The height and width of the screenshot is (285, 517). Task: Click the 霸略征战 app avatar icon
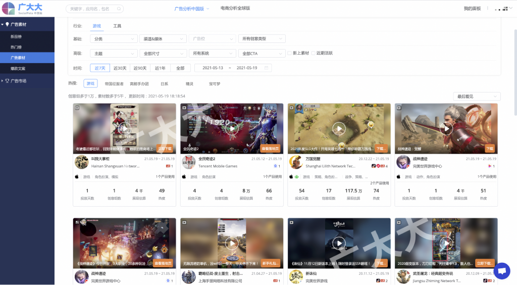tap(189, 277)
